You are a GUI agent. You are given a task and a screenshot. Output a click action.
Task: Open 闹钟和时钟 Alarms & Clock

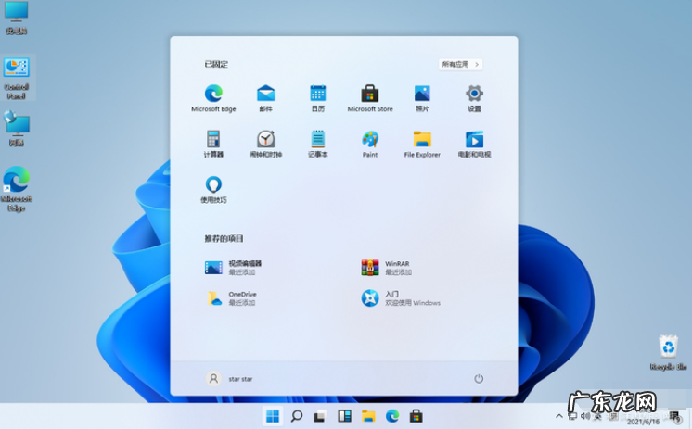click(x=265, y=144)
